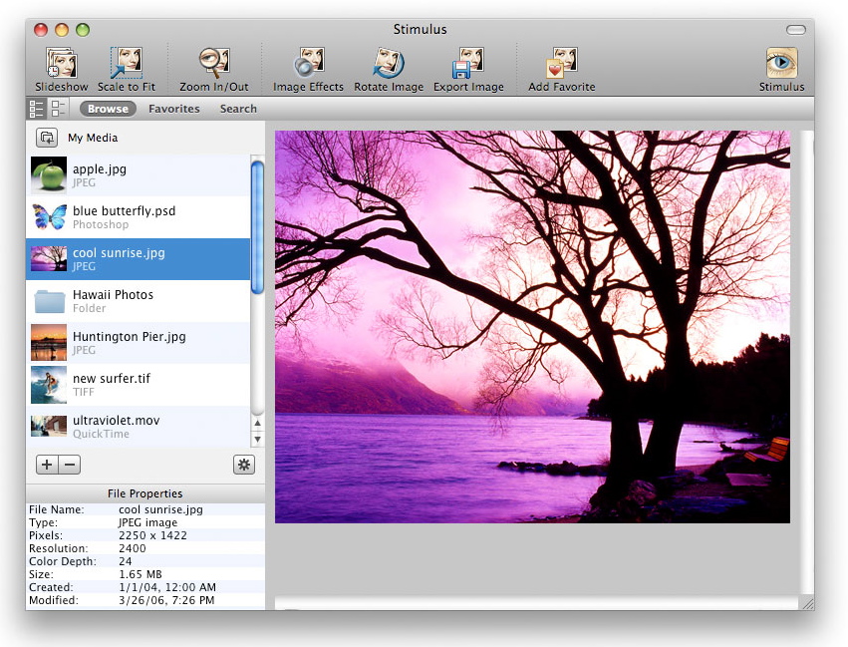Open the Image Effects tool
This screenshot has width=848, height=647.
pyautogui.click(x=308, y=64)
